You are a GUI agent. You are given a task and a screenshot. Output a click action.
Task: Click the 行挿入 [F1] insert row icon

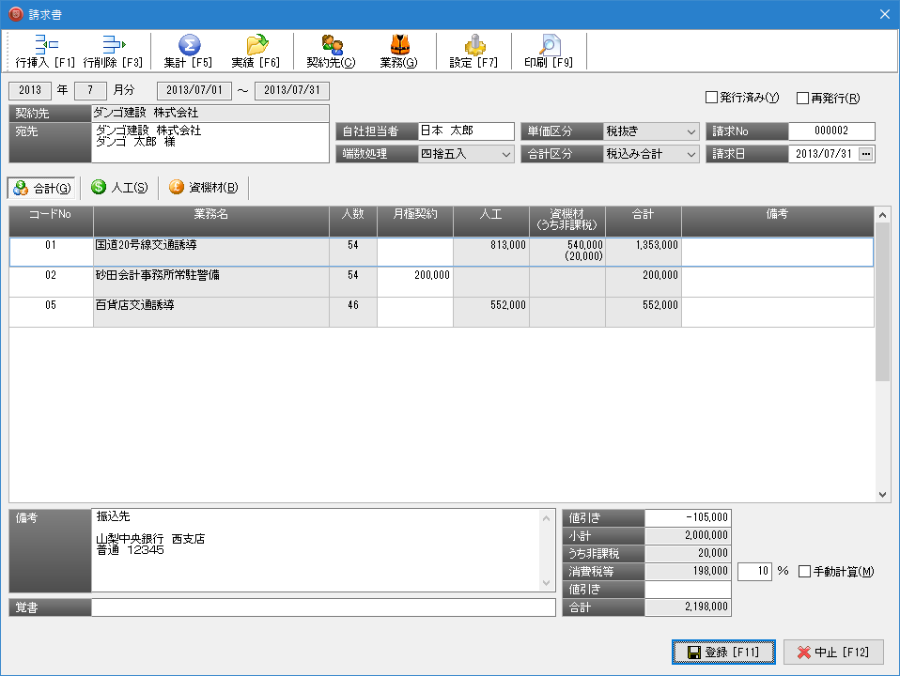pos(45,45)
